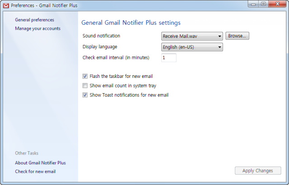The image size is (289, 185).
Task: Disable Flash the taskbar for new email
Action: [x=85, y=76]
